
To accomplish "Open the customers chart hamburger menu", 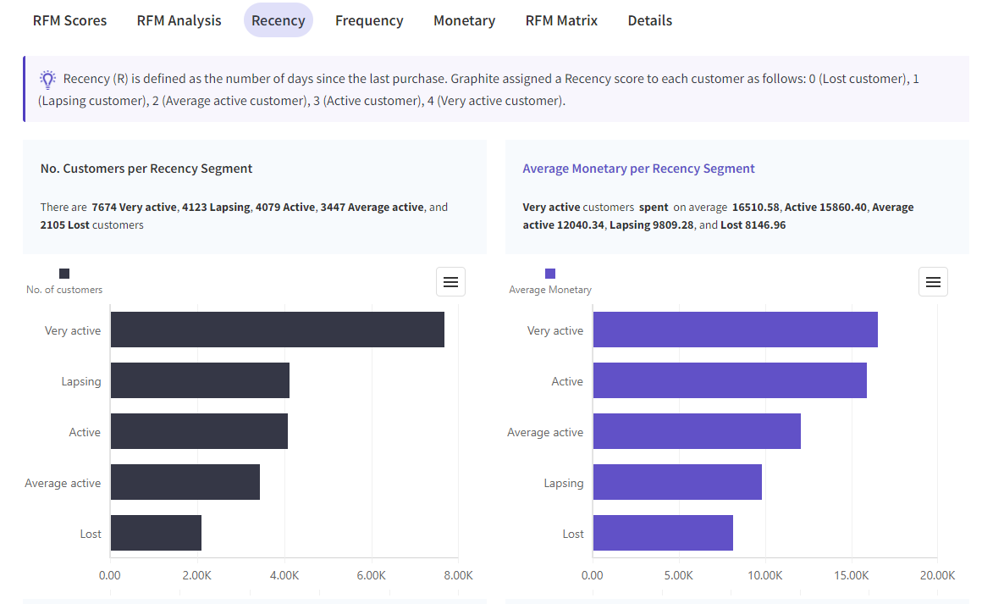I will click(450, 282).
